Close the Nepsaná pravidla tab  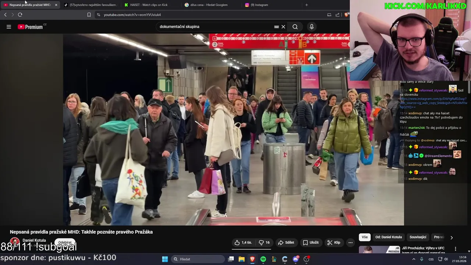click(56, 5)
